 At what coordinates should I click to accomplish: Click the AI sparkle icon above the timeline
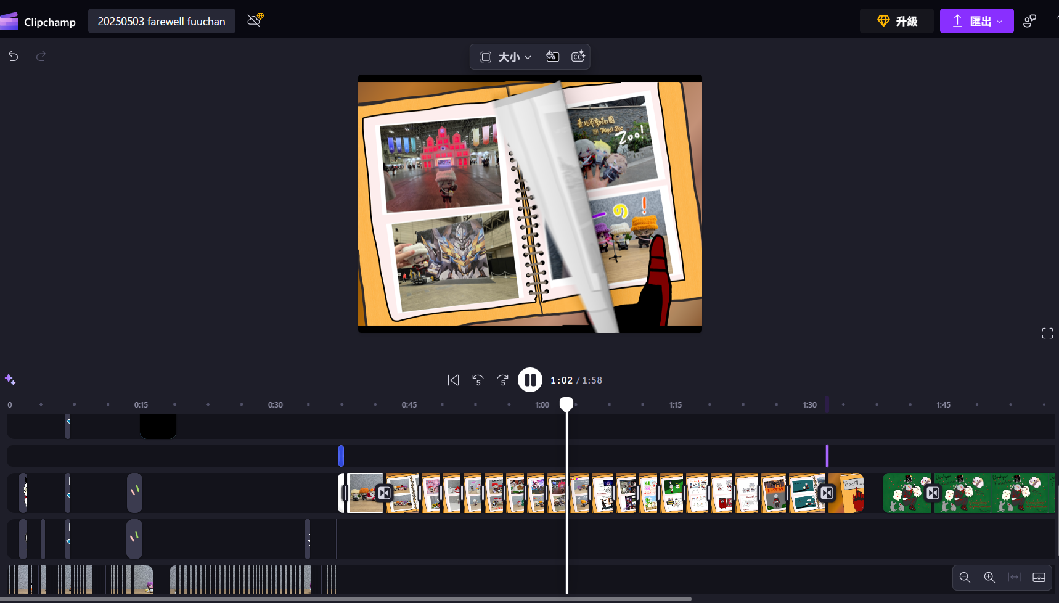[10, 379]
